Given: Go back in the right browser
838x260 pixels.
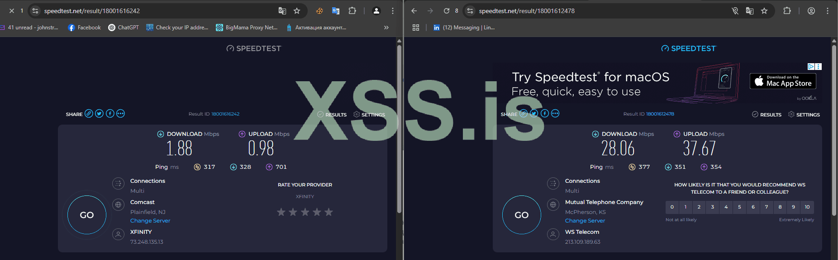Looking at the screenshot, I should (414, 11).
